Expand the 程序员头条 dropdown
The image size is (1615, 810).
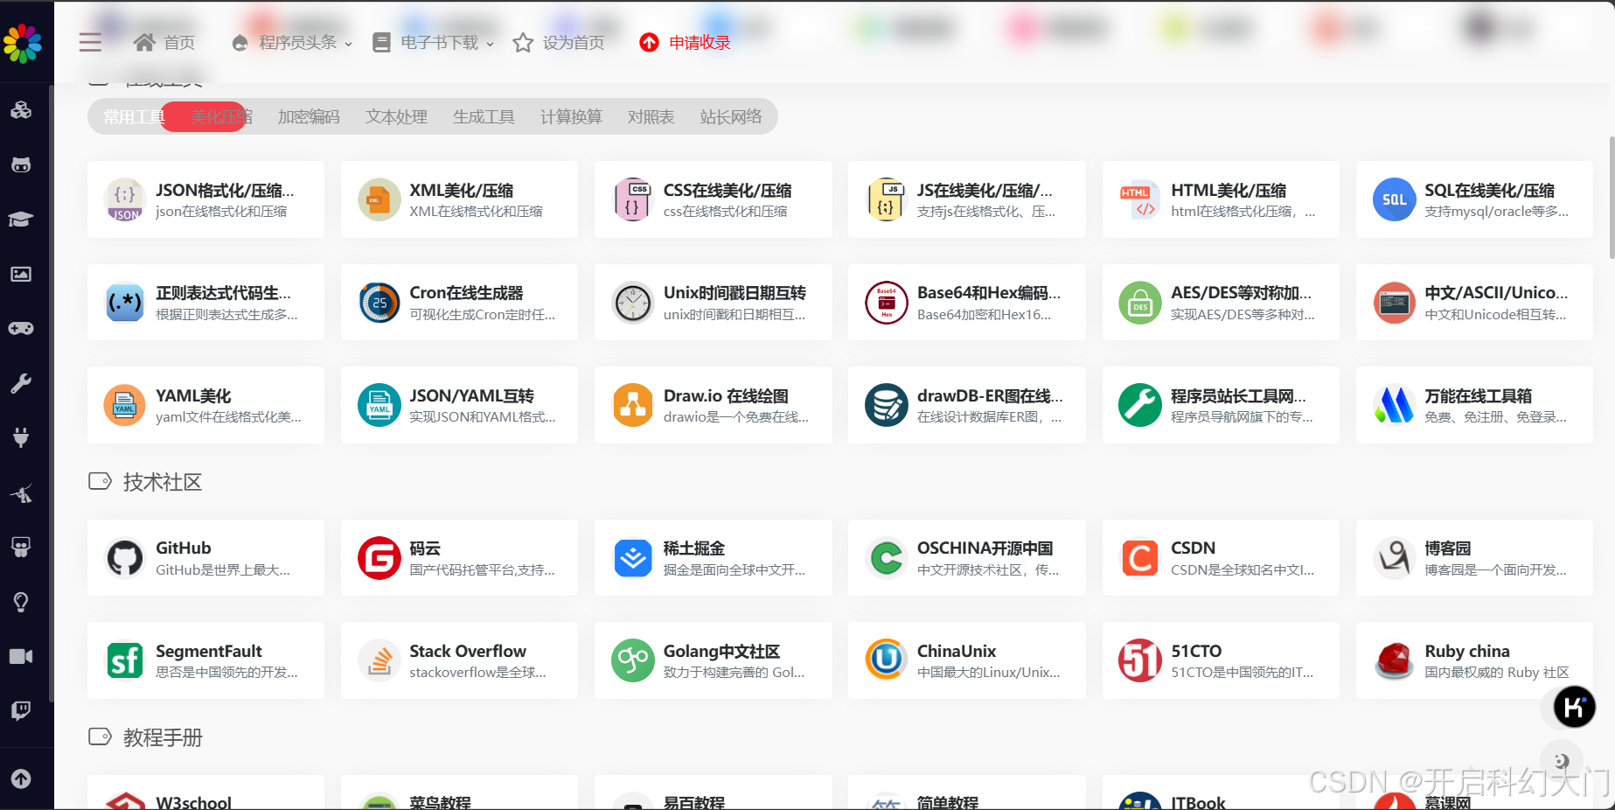293,43
